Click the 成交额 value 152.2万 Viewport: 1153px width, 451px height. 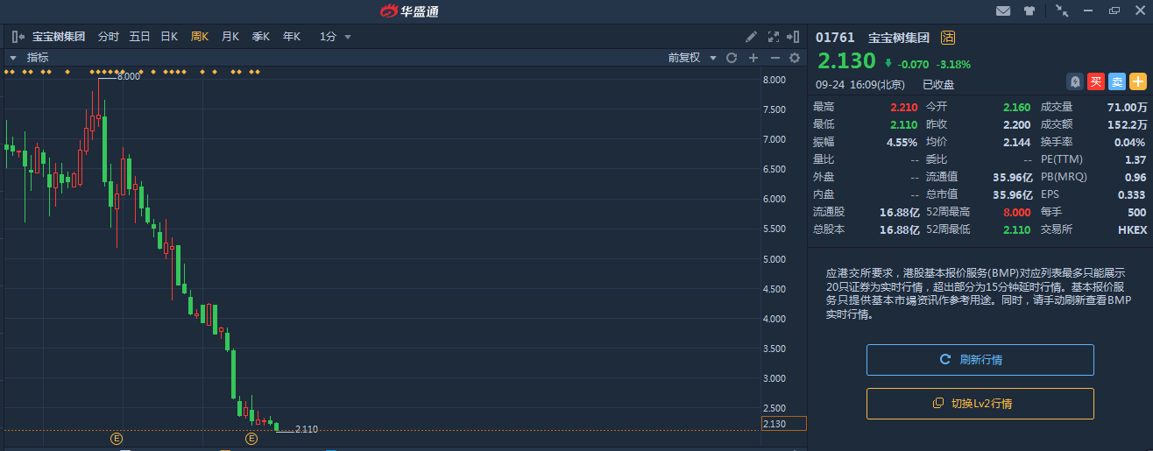pyautogui.click(x=1128, y=124)
